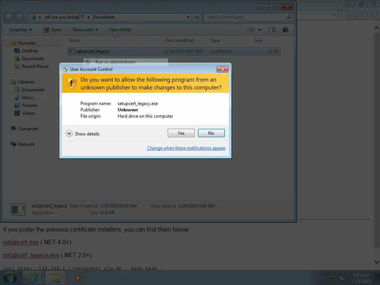Click No in User Account Control dialog
The width and height of the screenshot is (380, 285).
pyautogui.click(x=211, y=133)
